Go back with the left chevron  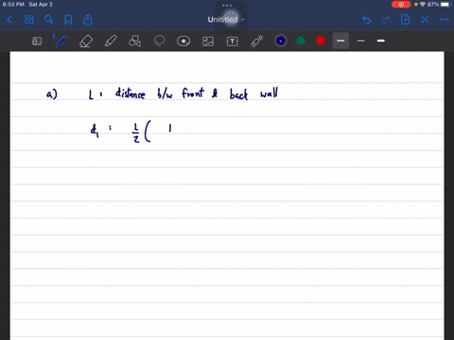(x=9, y=20)
